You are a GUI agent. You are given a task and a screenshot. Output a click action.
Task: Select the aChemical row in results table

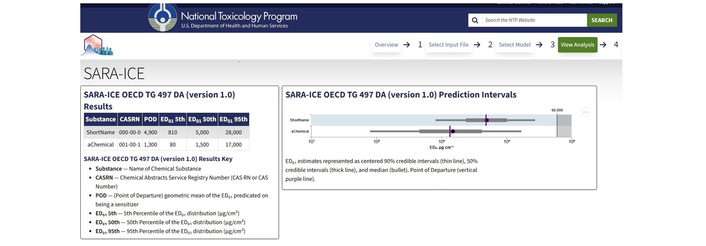coord(100,144)
